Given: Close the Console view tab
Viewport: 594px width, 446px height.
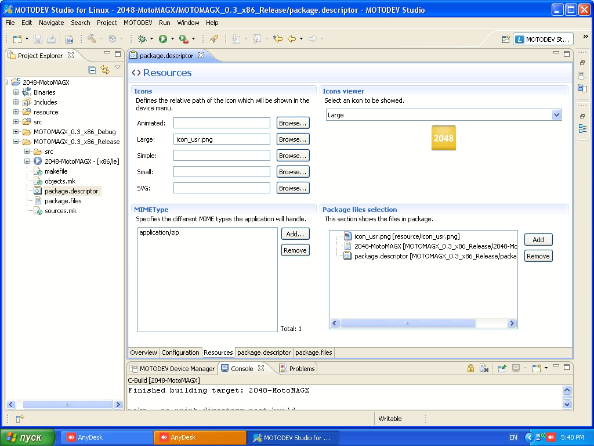Looking at the screenshot, I should 261,368.
